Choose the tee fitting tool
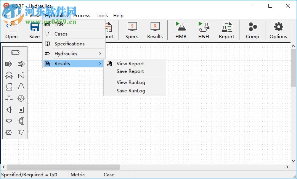 (x=9, y=121)
